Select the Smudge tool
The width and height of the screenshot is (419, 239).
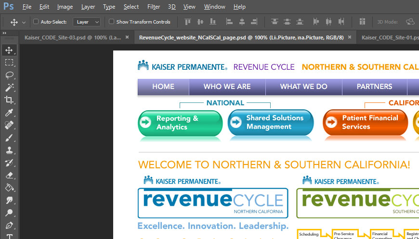tap(9, 201)
